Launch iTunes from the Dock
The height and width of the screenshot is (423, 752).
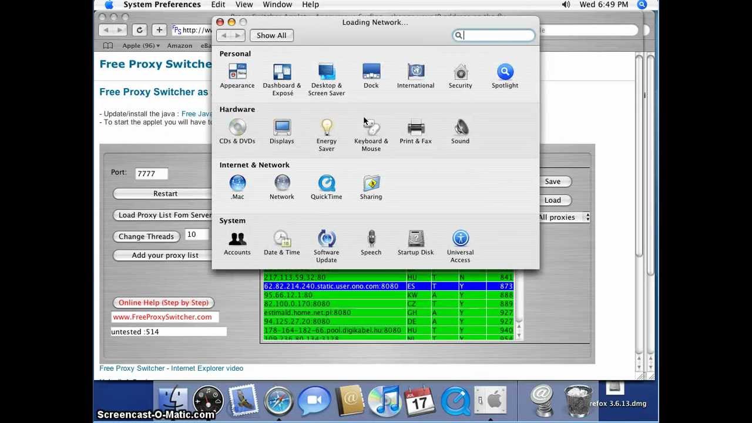[x=385, y=401]
